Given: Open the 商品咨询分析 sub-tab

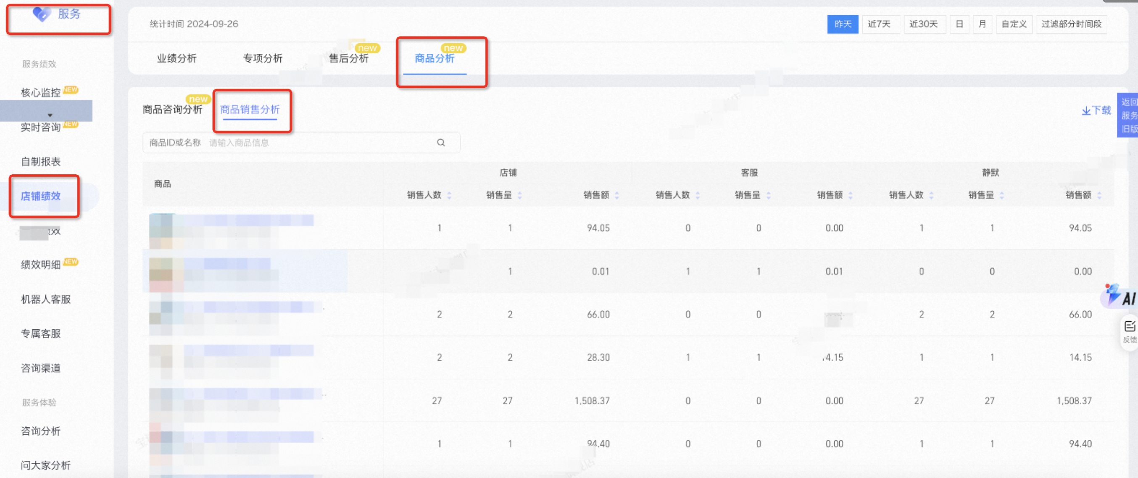Looking at the screenshot, I should point(172,110).
